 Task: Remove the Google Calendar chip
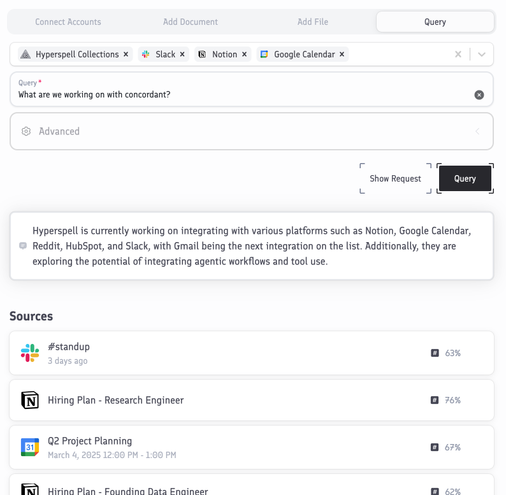pyautogui.click(x=342, y=55)
